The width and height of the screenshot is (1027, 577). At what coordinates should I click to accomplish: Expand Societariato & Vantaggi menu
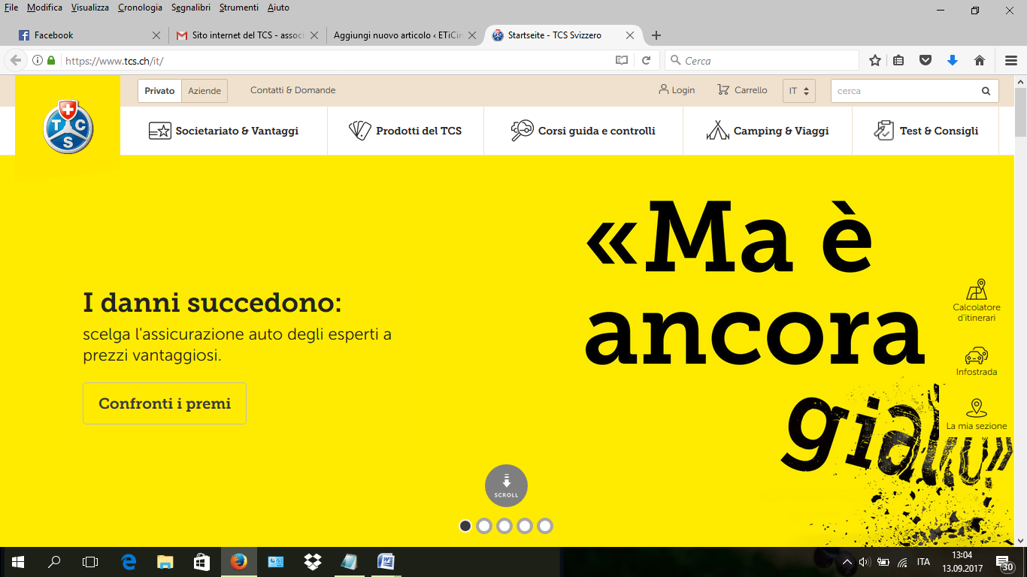pyautogui.click(x=223, y=131)
